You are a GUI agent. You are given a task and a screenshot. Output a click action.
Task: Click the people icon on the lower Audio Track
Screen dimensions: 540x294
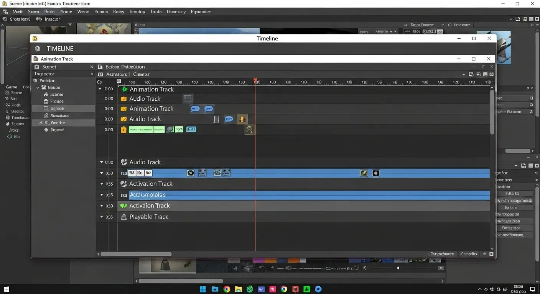coord(123,162)
